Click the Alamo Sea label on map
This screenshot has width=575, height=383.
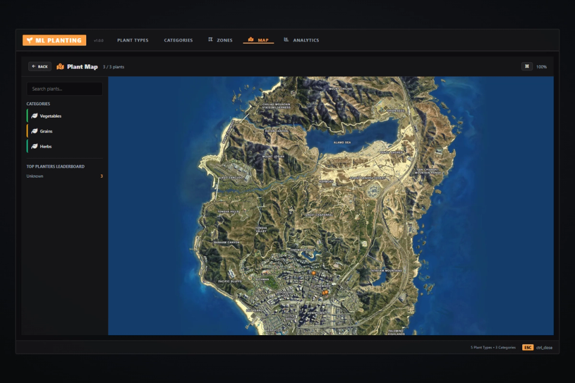[x=342, y=142]
